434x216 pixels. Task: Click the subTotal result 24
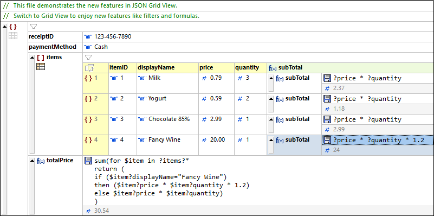click(336, 150)
